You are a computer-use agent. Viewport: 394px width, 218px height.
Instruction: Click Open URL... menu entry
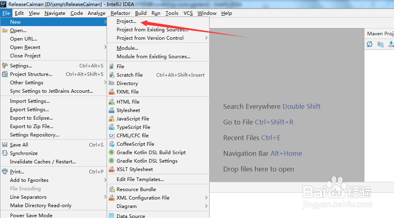(54, 39)
